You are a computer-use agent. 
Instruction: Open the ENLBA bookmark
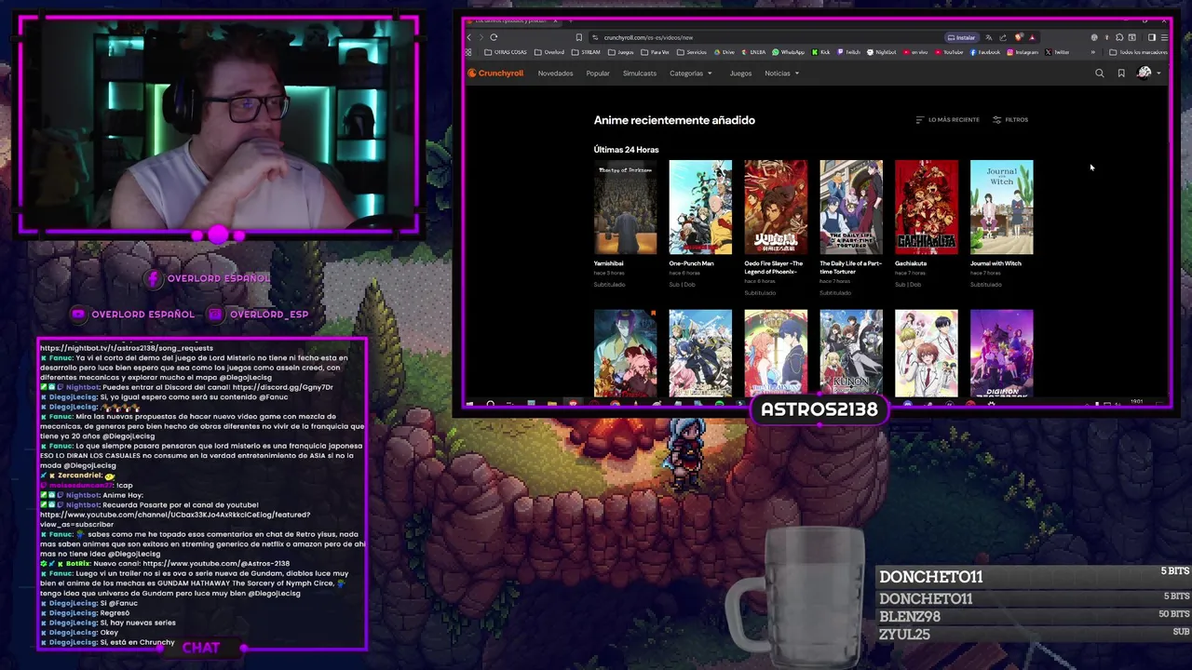tap(753, 52)
